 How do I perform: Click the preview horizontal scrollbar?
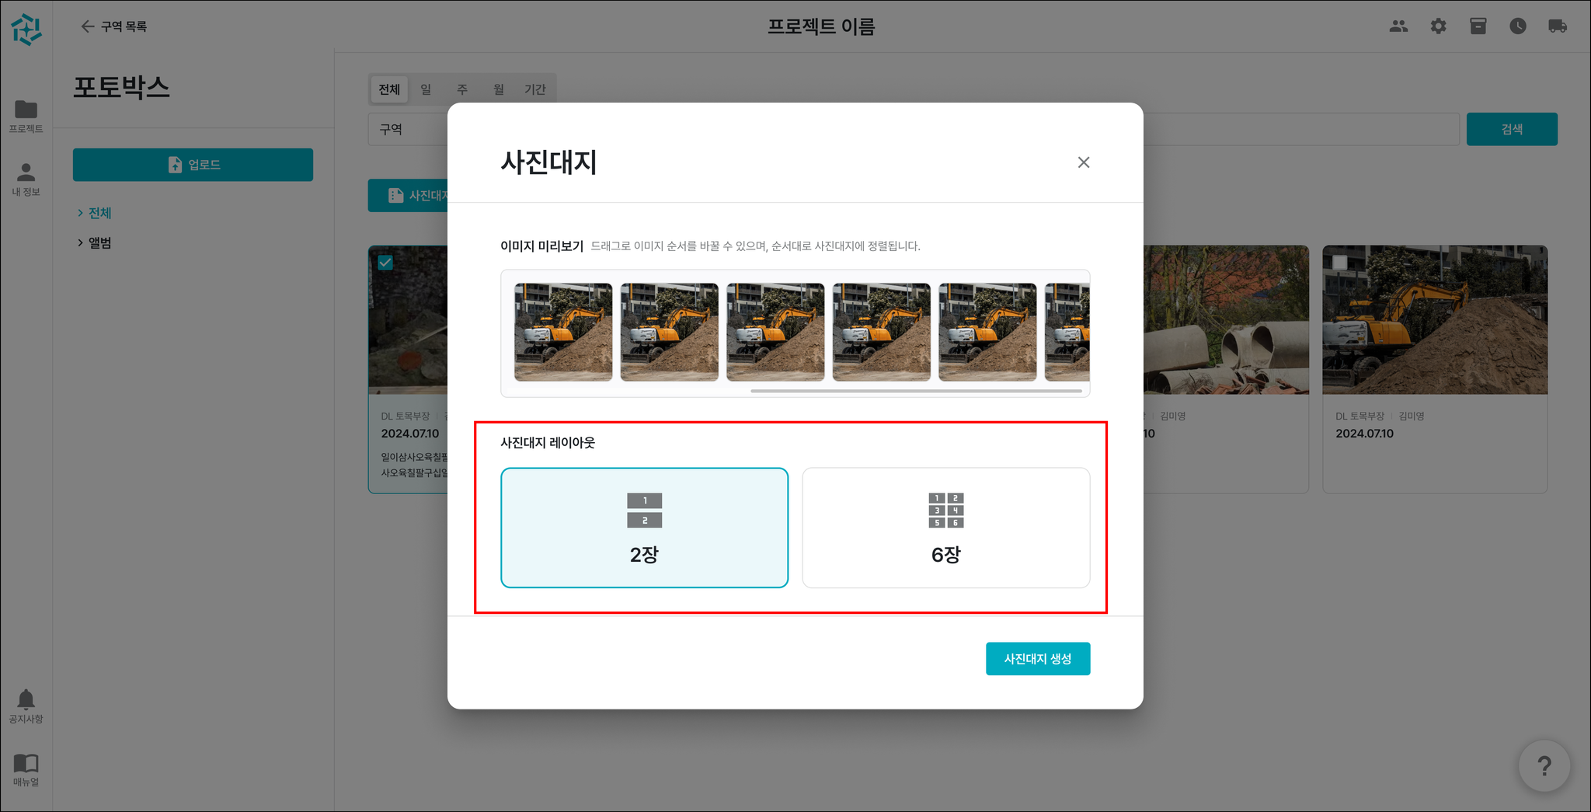tap(916, 391)
